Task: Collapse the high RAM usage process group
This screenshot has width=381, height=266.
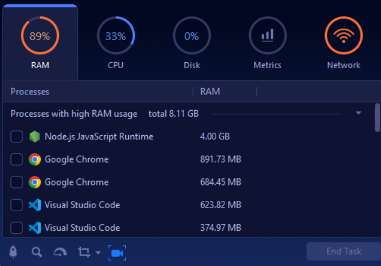Action: tap(359, 113)
